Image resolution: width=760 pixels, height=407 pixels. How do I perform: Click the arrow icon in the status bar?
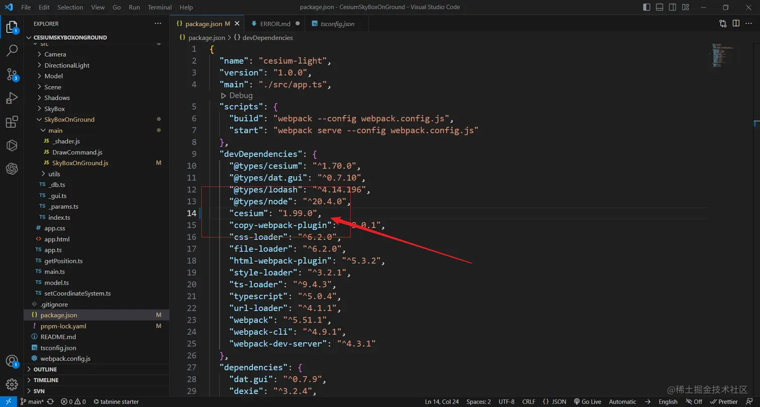click(x=648, y=401)
